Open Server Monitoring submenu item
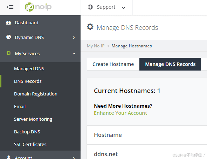 click(33, 119)
